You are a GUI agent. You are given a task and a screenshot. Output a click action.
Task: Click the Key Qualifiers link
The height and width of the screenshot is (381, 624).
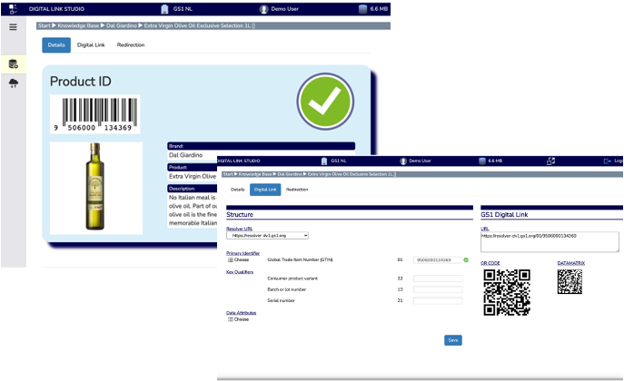click(x=240, y=272)
